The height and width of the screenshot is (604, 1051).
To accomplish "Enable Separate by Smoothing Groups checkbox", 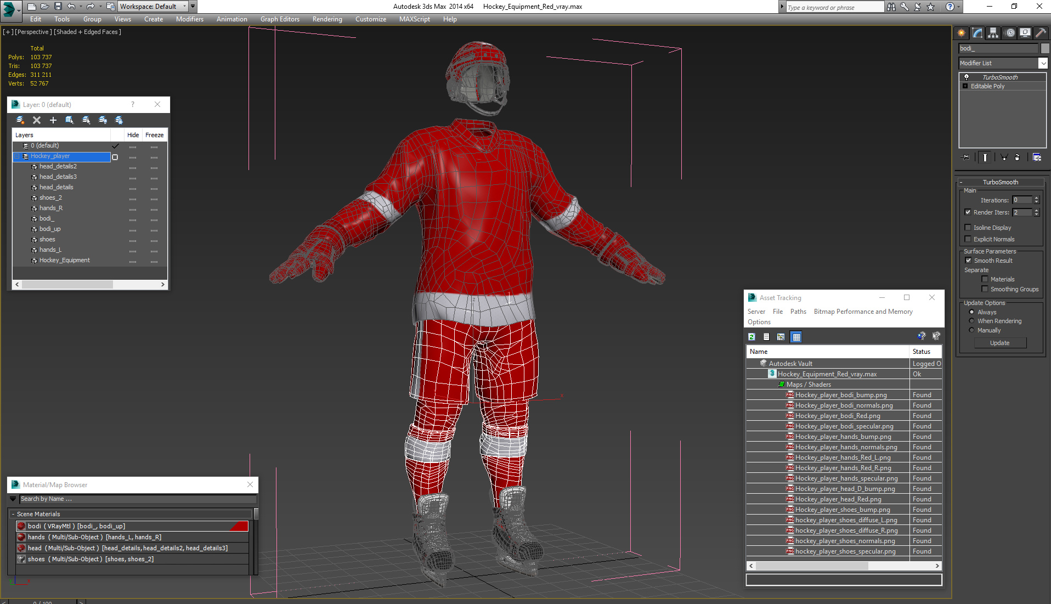I will point(985,289).
